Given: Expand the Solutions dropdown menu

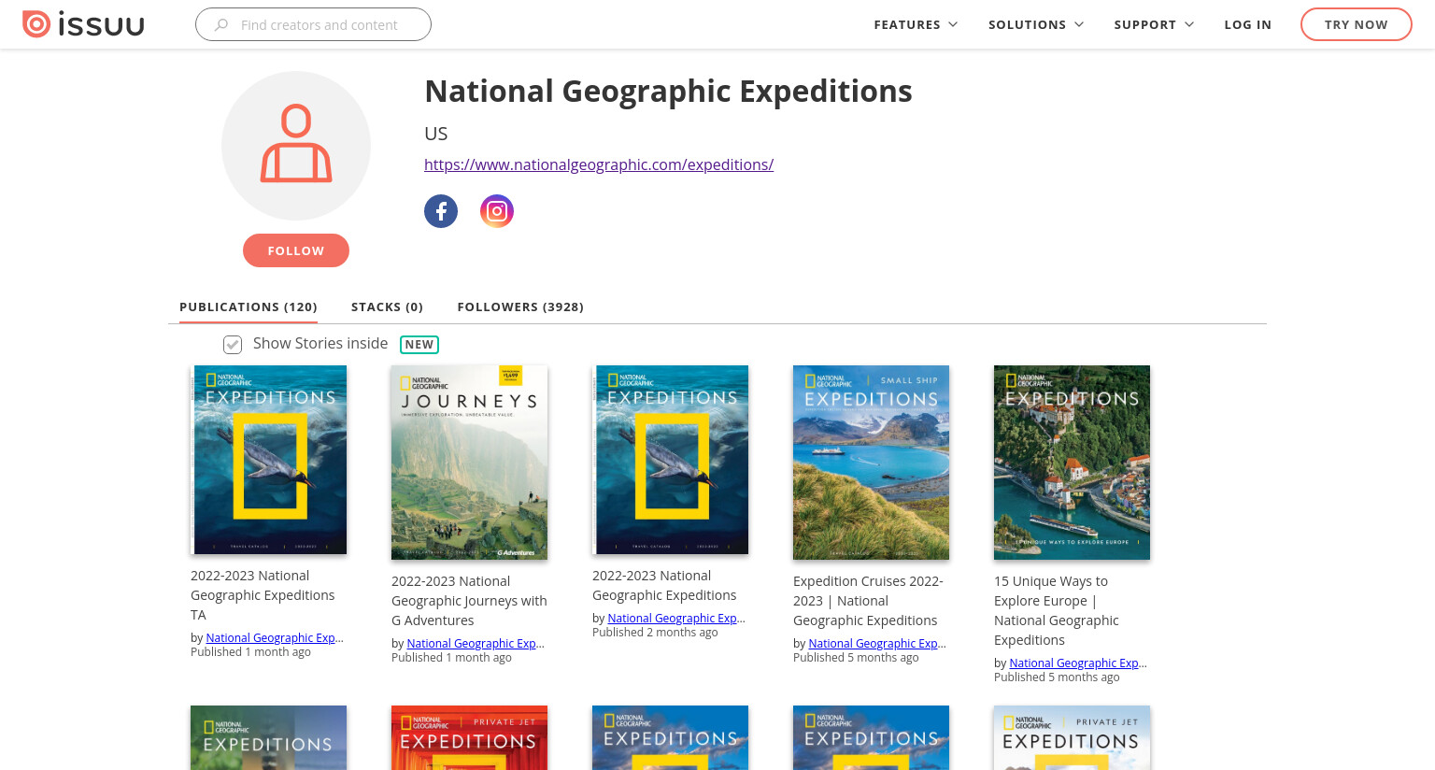Looking at the screenshot, I should (1036, 24).
